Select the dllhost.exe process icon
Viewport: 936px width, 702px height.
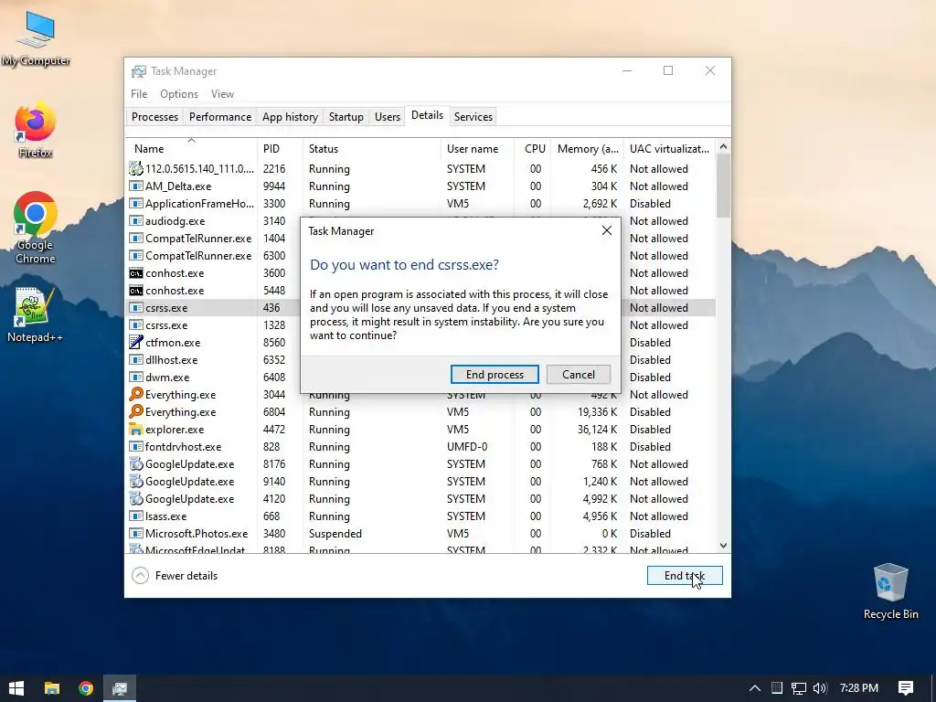(136, 360)
